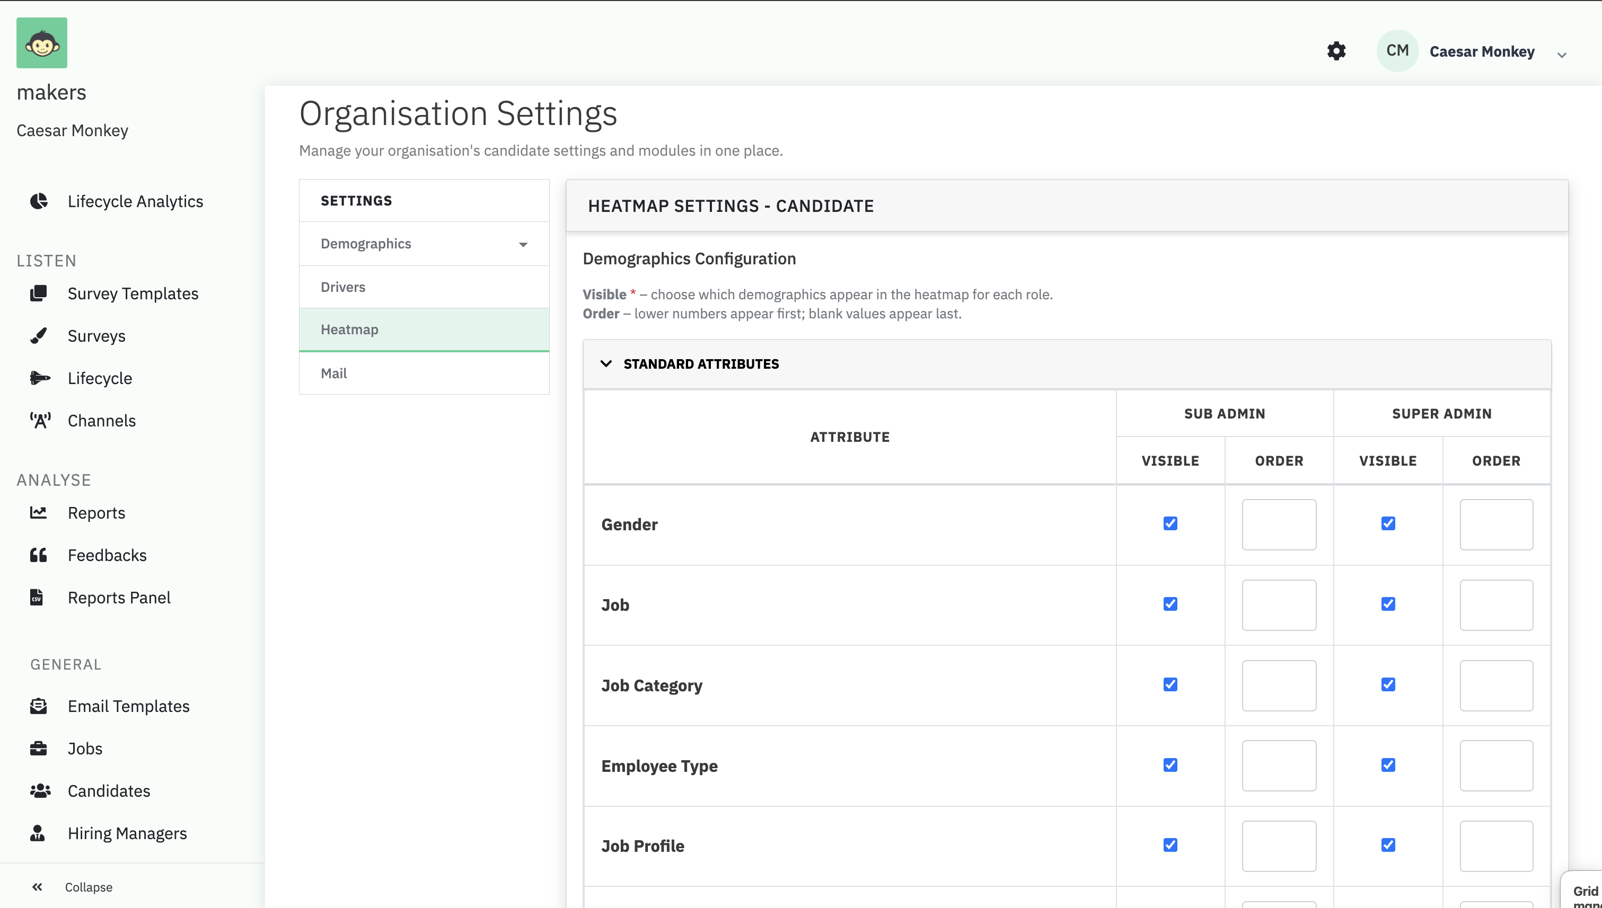Click the Reports Panel CSV file icon
The height and width of the screenshot is (908, 1602).
pyautogui.click(x=37, y=598)
